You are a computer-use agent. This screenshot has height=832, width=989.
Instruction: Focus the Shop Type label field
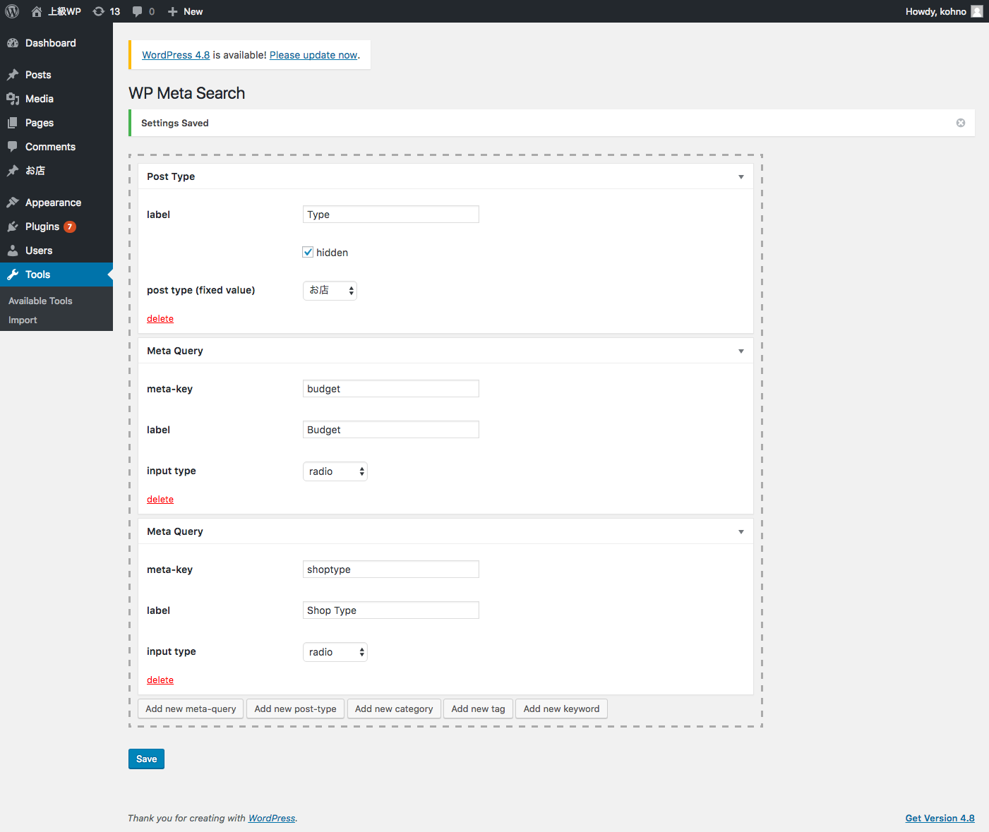(x=391, y=610)
